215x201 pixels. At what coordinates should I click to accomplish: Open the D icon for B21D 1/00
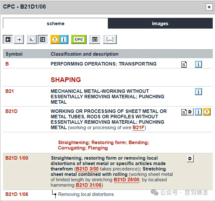[x=190, y=159]
